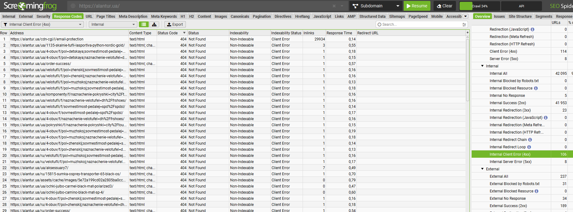This screenshot has width=573, height=212.
Task: Info icon beside External Blocked Resource
Action: (536, 191)
